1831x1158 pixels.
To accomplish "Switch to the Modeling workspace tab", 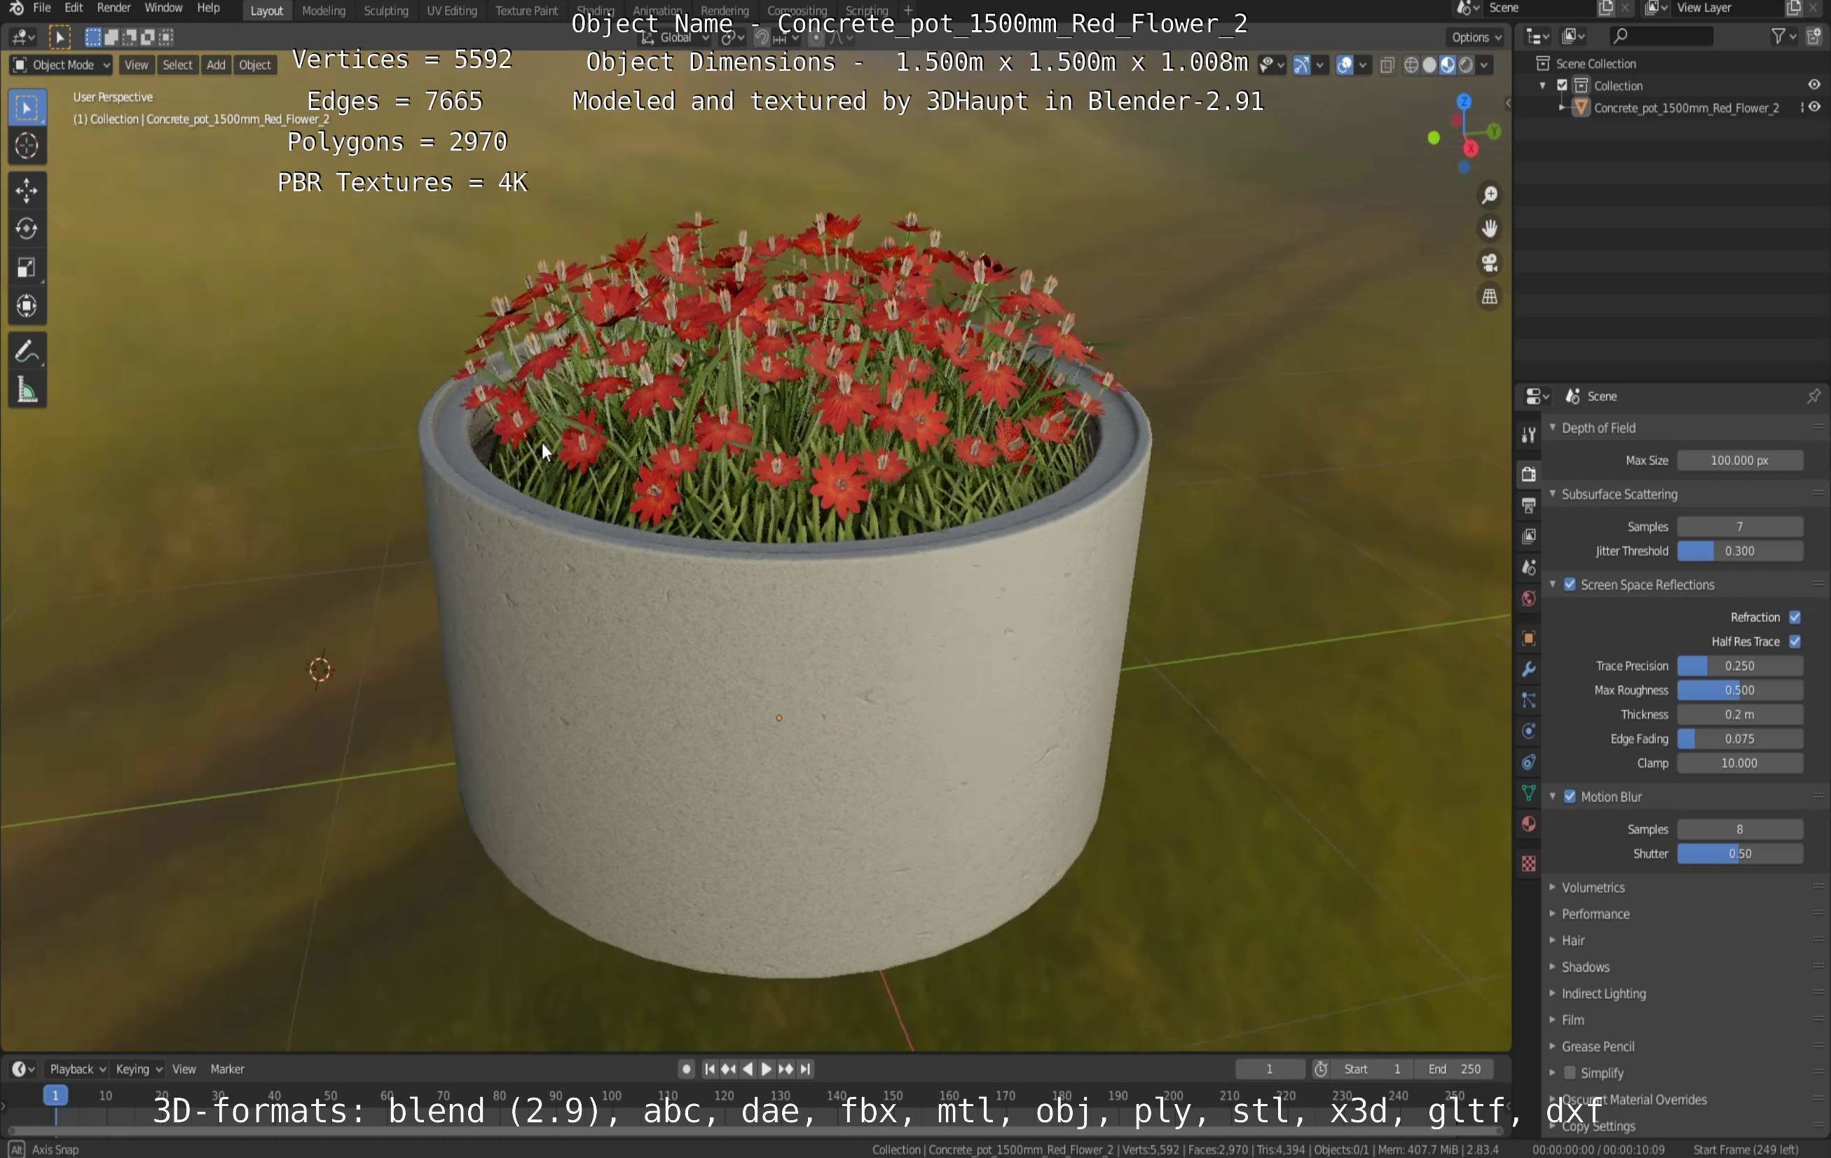I will coord(324,11).
